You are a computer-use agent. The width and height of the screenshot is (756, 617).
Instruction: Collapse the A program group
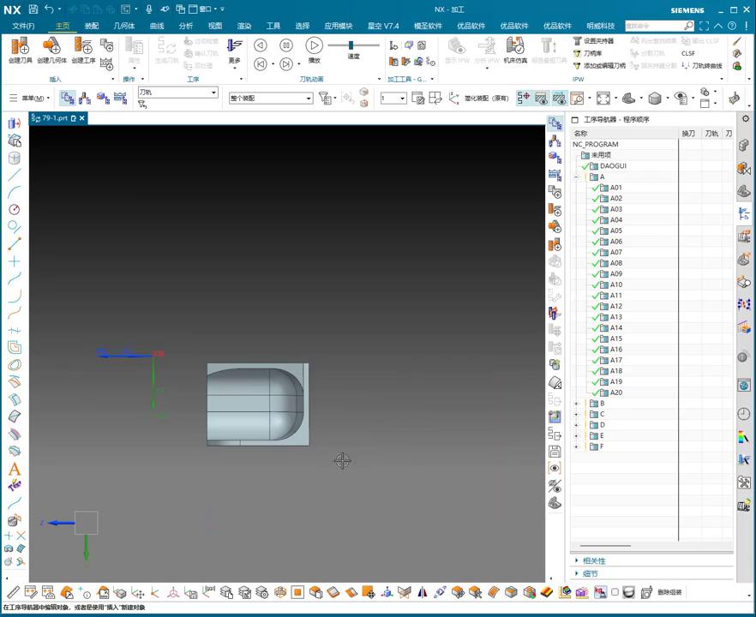[x=576, y=177]
